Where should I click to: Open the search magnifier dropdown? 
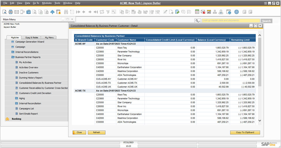coord(197,21)
